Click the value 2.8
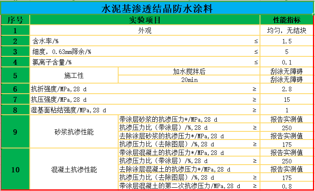 point(286,89)
